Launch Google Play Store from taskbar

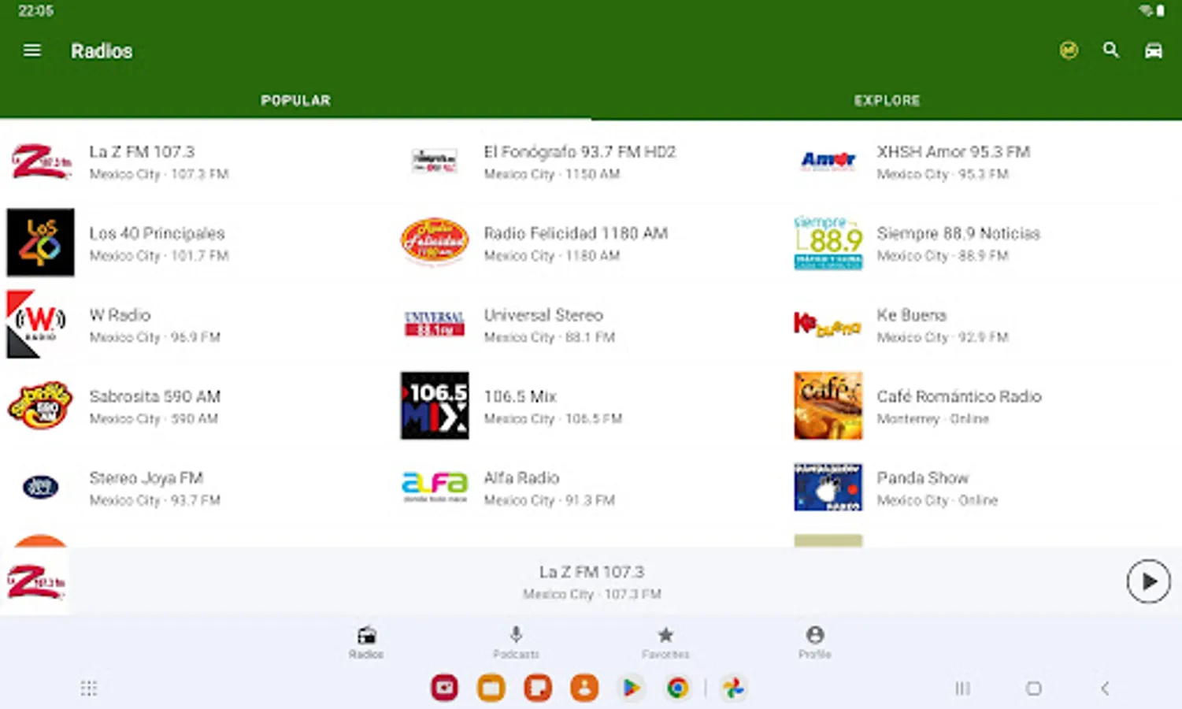pyautogui.click(x=631, y=688)
